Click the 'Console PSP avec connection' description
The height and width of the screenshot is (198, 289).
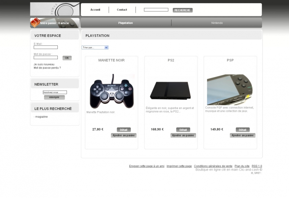[229, 109]
